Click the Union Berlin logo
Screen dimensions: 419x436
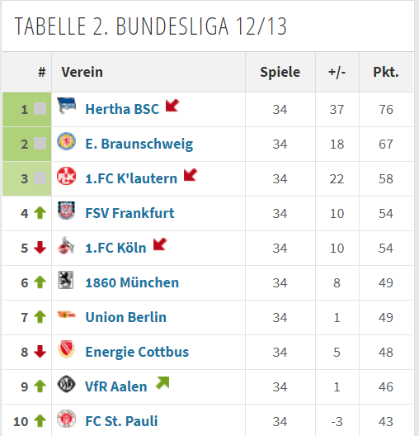point(66,315)
